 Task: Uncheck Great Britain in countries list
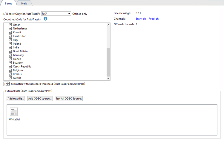pyautogui.click(x=10, y=51)
